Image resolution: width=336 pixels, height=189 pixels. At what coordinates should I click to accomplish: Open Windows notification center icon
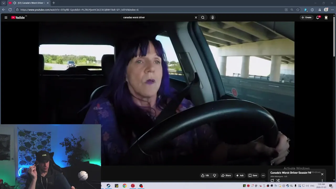point(331,186)
